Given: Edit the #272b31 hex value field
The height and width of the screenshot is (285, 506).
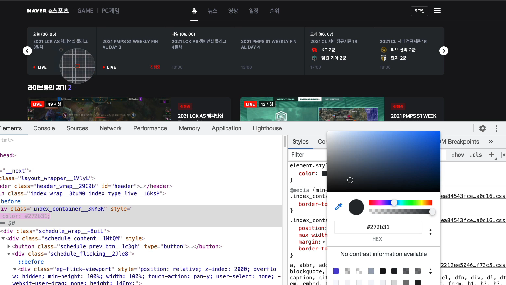Looking at the screenshot, I should point(378,227).
